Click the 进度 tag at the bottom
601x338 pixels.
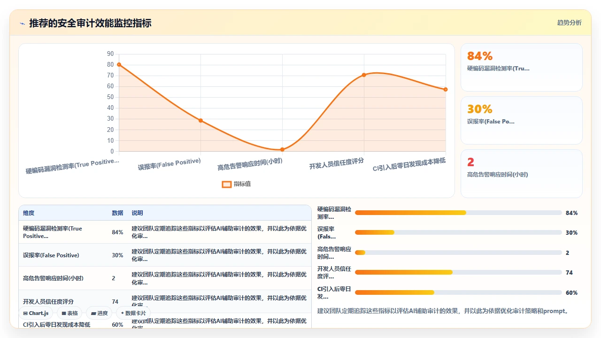(x=99, y=313)
